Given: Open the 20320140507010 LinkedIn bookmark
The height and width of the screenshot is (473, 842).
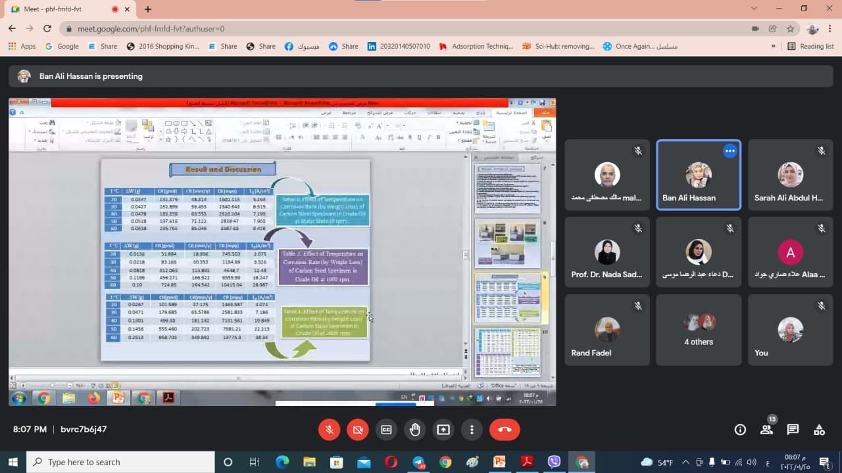Looking at the screenshot, I should [399, 46].
